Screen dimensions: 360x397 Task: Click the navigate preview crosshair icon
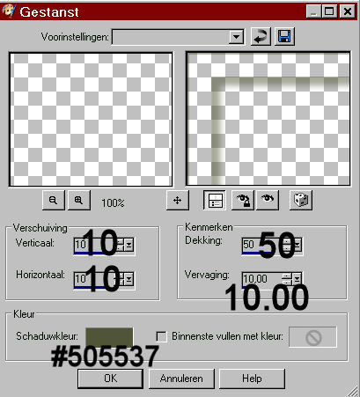178,201
